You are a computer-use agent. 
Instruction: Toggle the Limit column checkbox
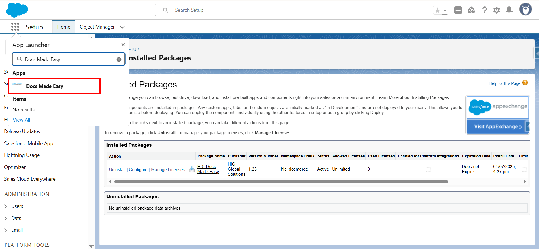coord(524,169)
